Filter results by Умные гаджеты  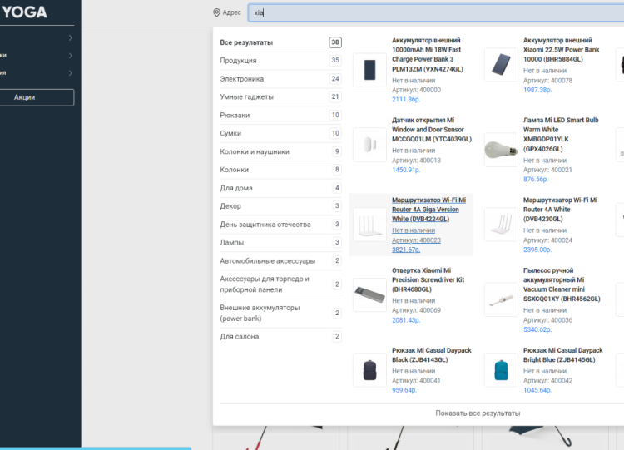(x=280, y=96)
